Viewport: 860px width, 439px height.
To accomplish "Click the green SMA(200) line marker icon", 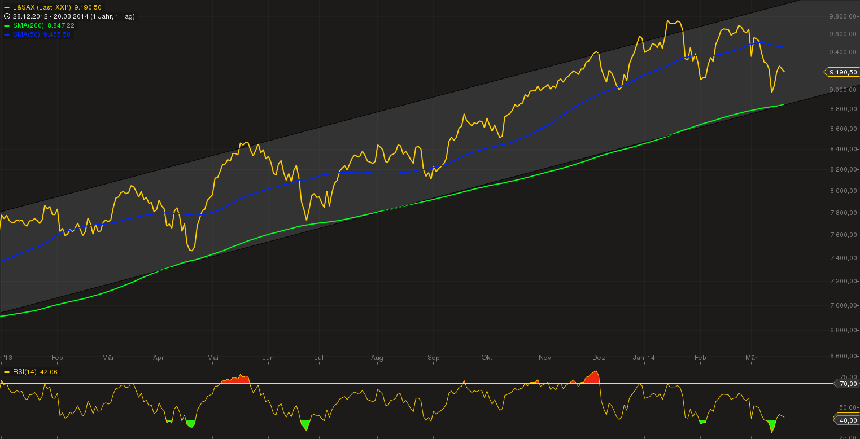I will [x=6, y=25].
